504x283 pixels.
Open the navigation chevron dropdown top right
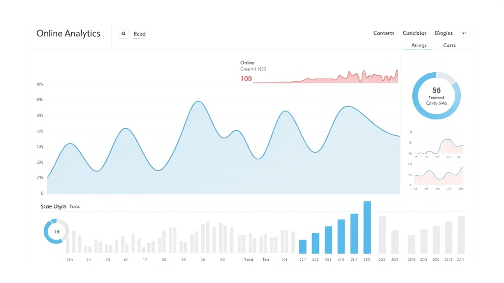(464, 33)
